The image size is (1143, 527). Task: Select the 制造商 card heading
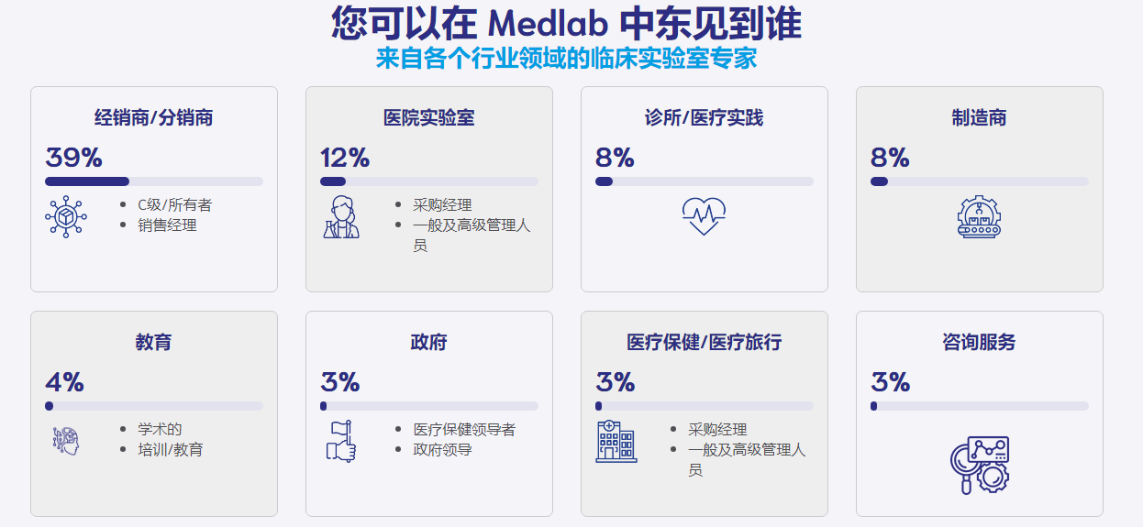click(x=979, y=118)
